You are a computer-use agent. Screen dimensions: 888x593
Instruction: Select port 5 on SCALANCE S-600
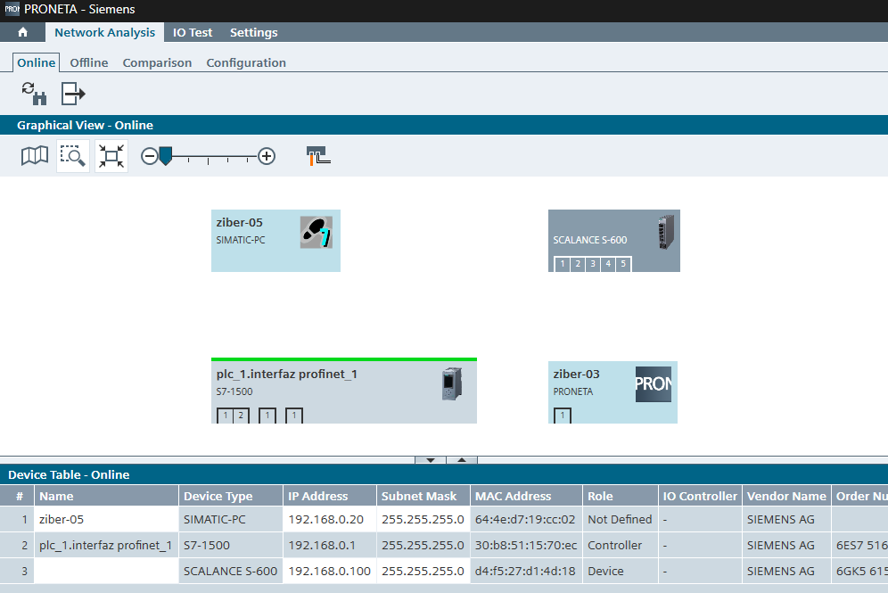pos(622,264)
